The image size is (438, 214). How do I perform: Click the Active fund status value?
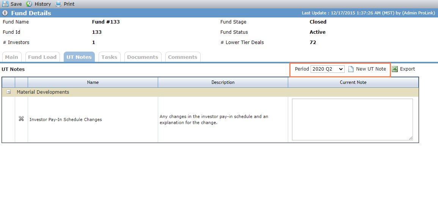318,32
